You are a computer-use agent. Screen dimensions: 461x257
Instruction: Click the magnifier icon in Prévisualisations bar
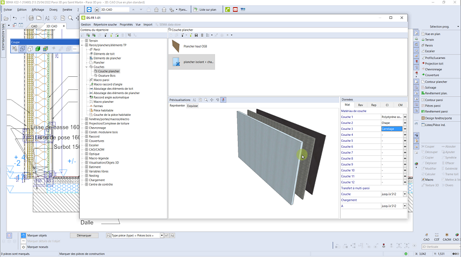click(206, 100)
